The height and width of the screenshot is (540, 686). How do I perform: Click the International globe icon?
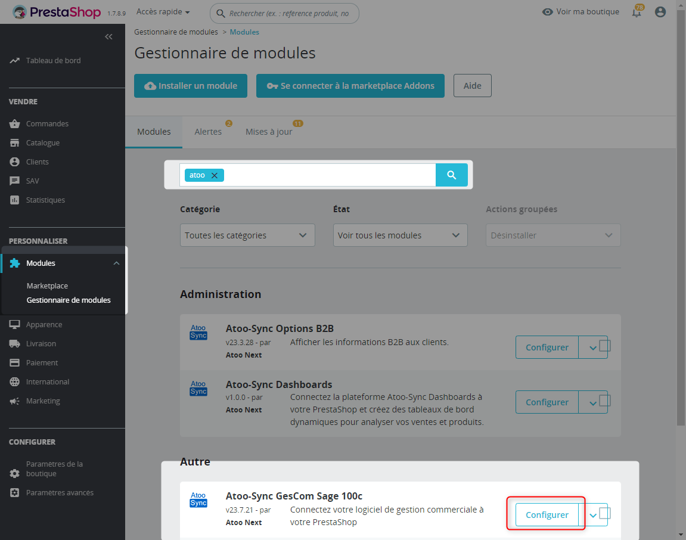point(14,381)
